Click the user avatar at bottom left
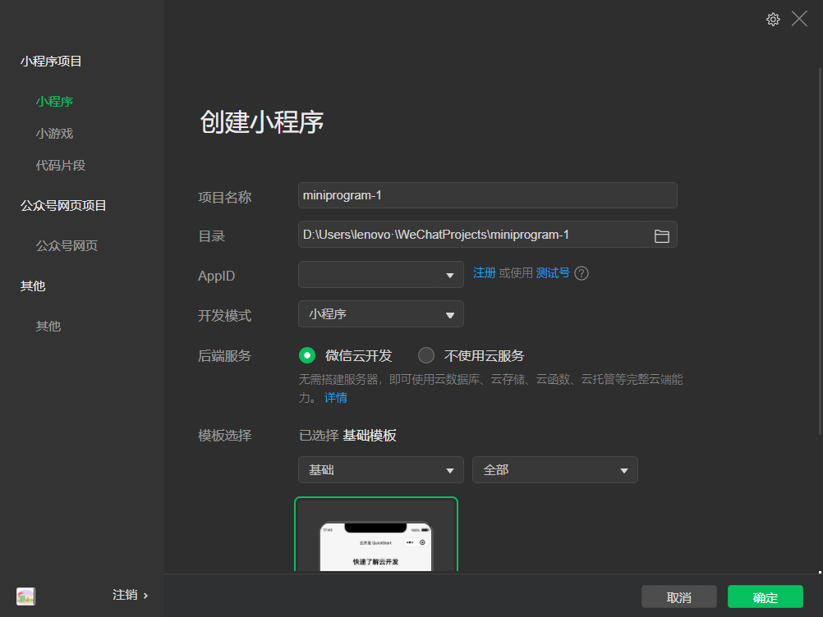This screenshot has height=617, width=823. click(25, 596)
